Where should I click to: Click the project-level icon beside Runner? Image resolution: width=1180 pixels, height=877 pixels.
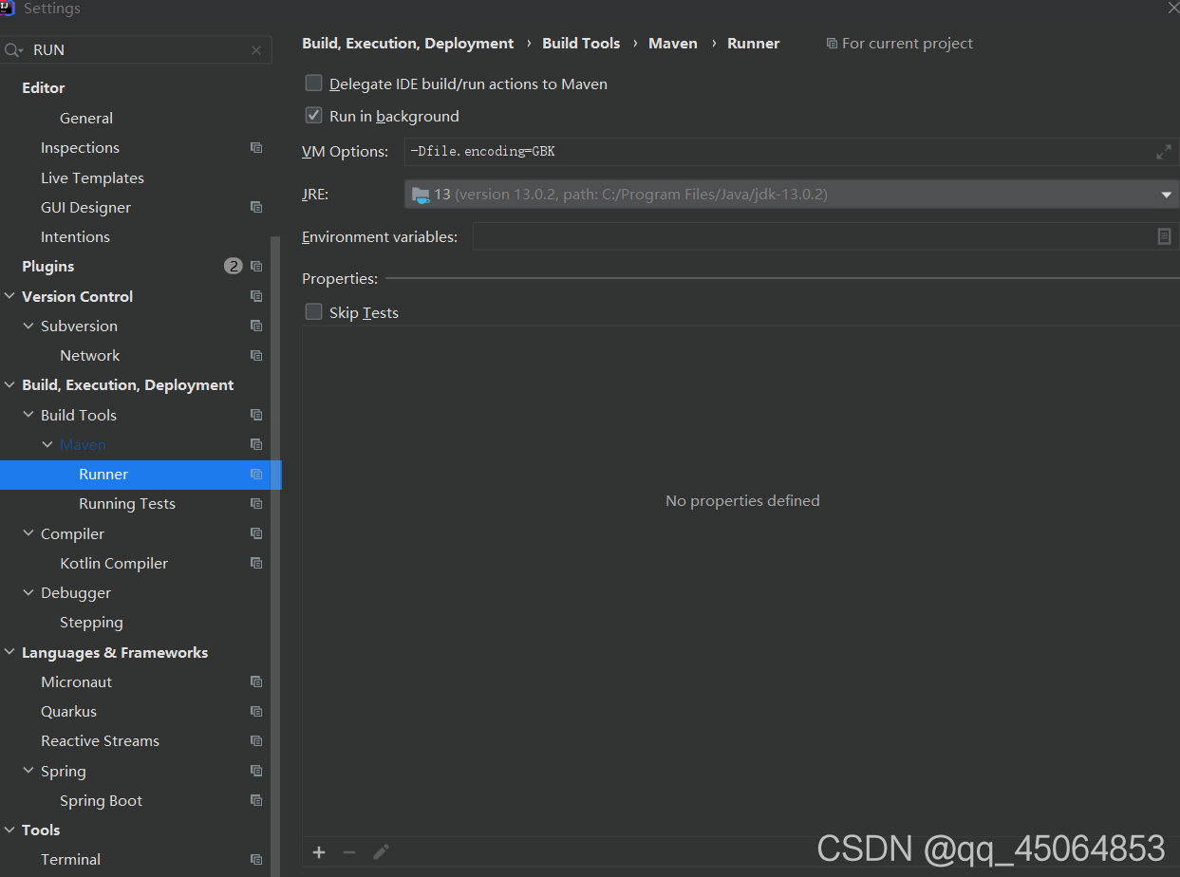coord(256,474)
